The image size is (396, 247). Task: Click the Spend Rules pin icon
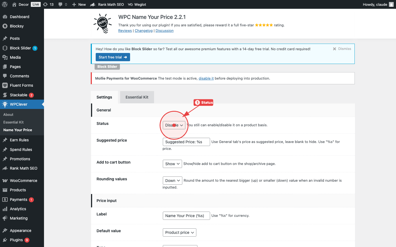click(x=5, y=150)
